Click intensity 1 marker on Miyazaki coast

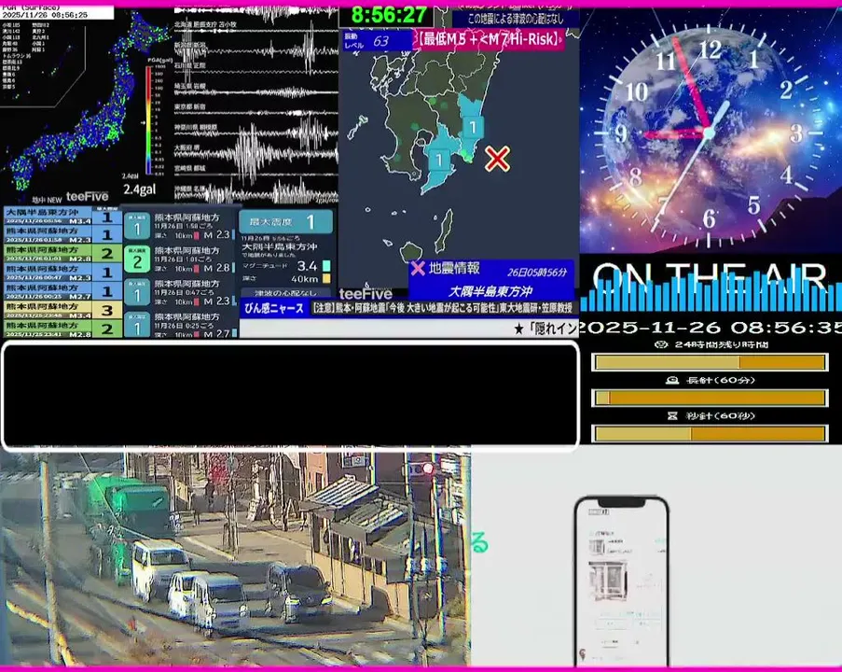pos(473,128)
